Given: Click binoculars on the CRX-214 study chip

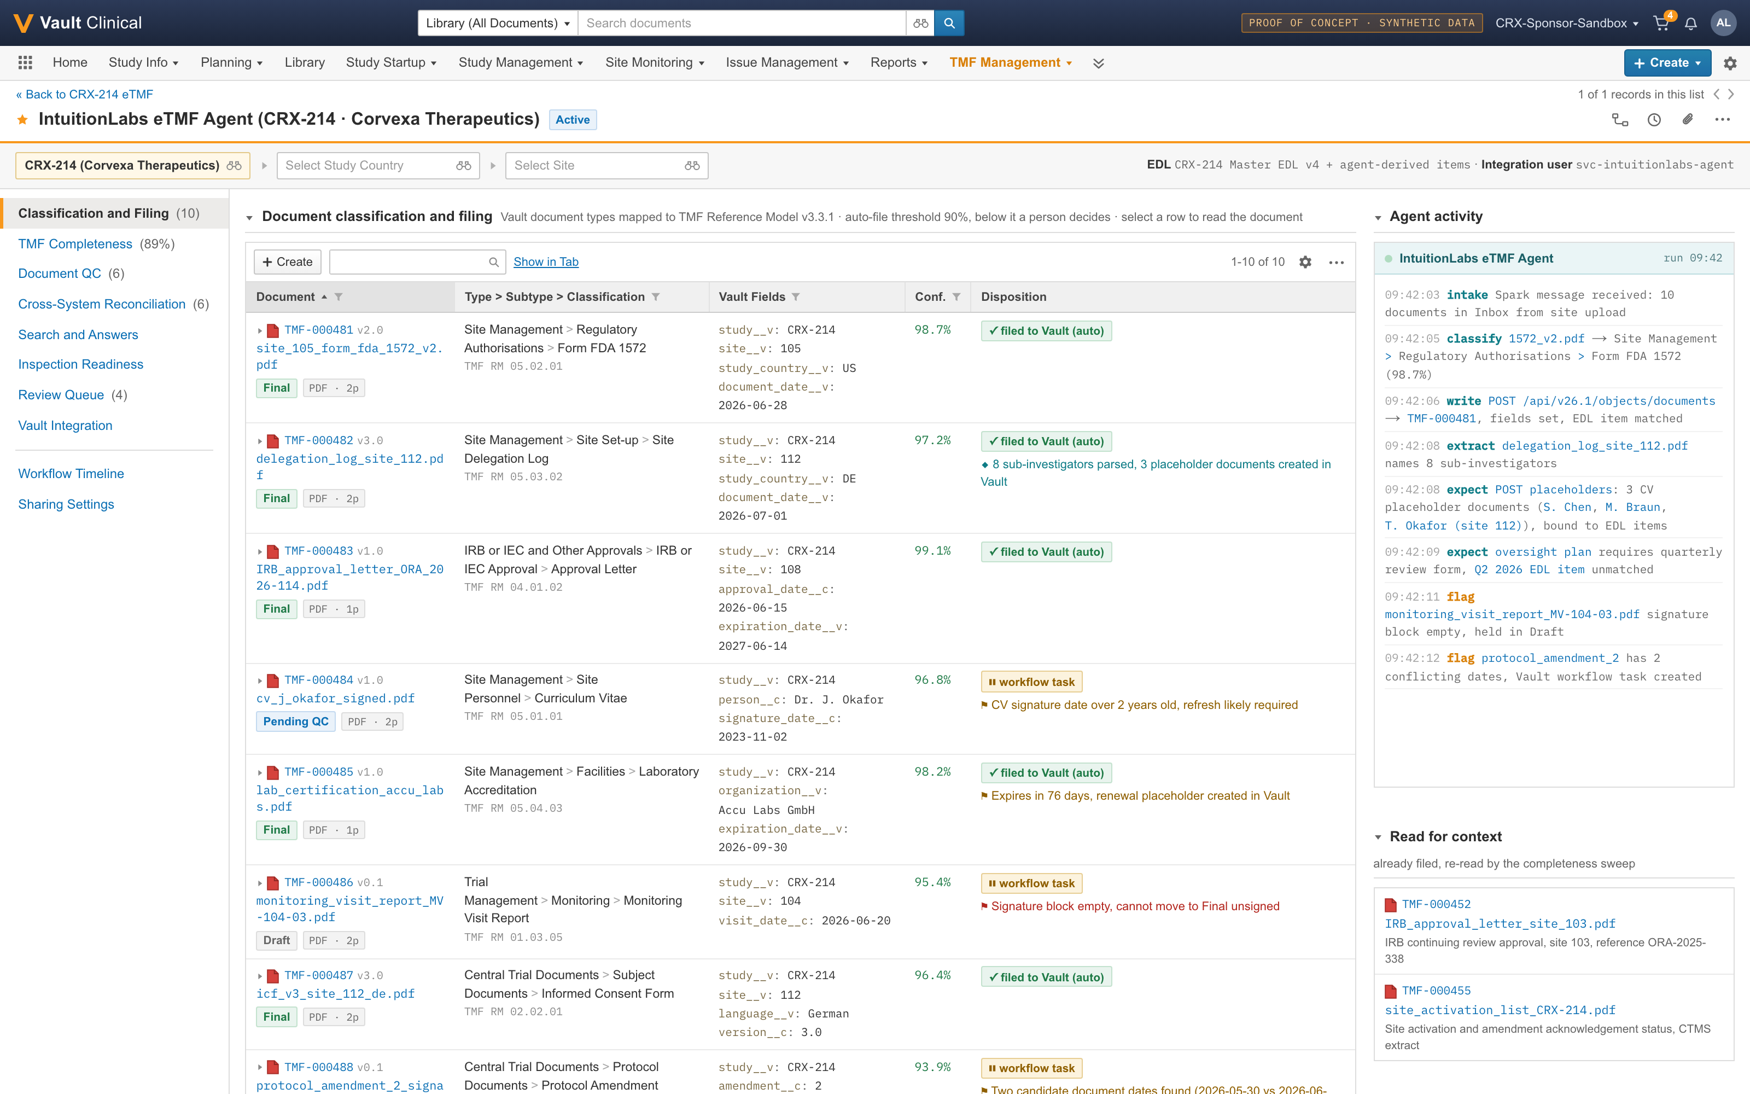Looking at the screenshot, I should (x=234, y=166).
